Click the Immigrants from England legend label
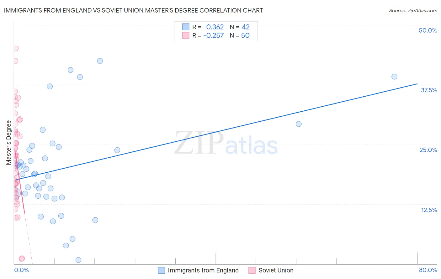The width and height of the screenshot is (441, 279). pyautogui.click(x=203, y=270)
